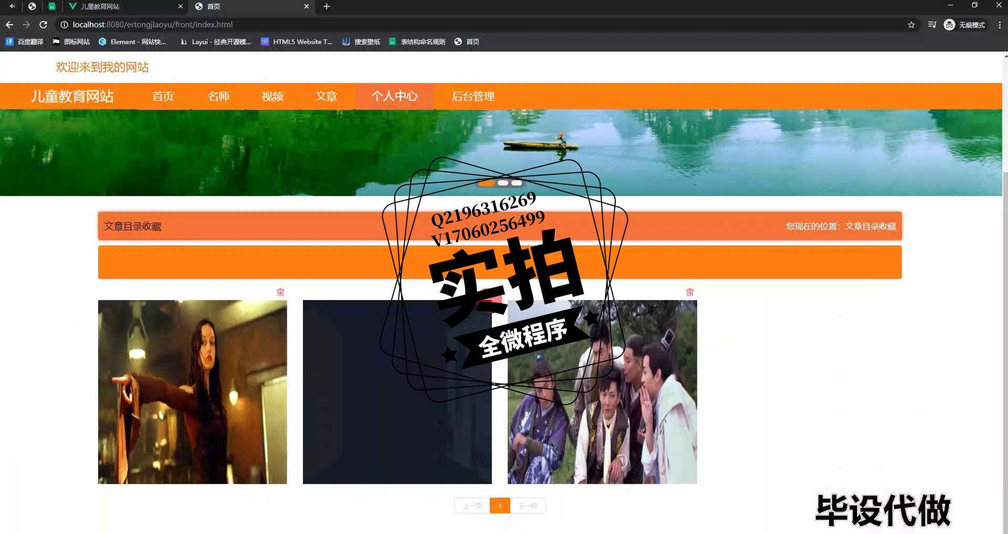Image resolution: width=1008 pixels, height=534 pixels.
Task: Open the dark blue article thumbnail
Action: [x=397, y=392]
